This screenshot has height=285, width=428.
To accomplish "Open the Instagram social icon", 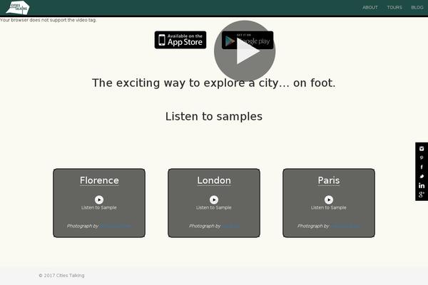I will [422, 149].
